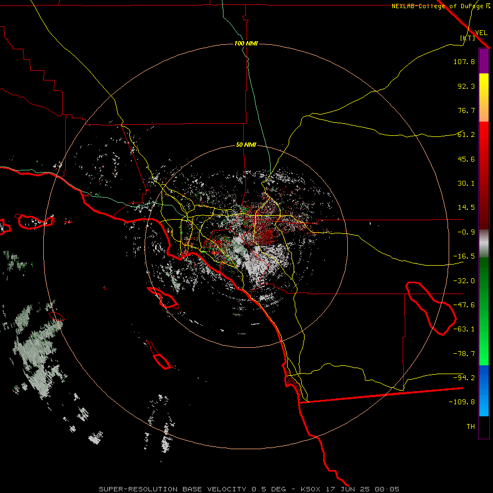
Task: Select the 14.5 scale value
Action: pos(466,208)
